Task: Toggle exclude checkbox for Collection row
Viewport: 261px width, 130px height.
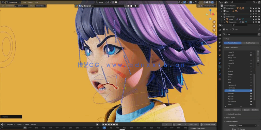Action: tap(251, 8)
